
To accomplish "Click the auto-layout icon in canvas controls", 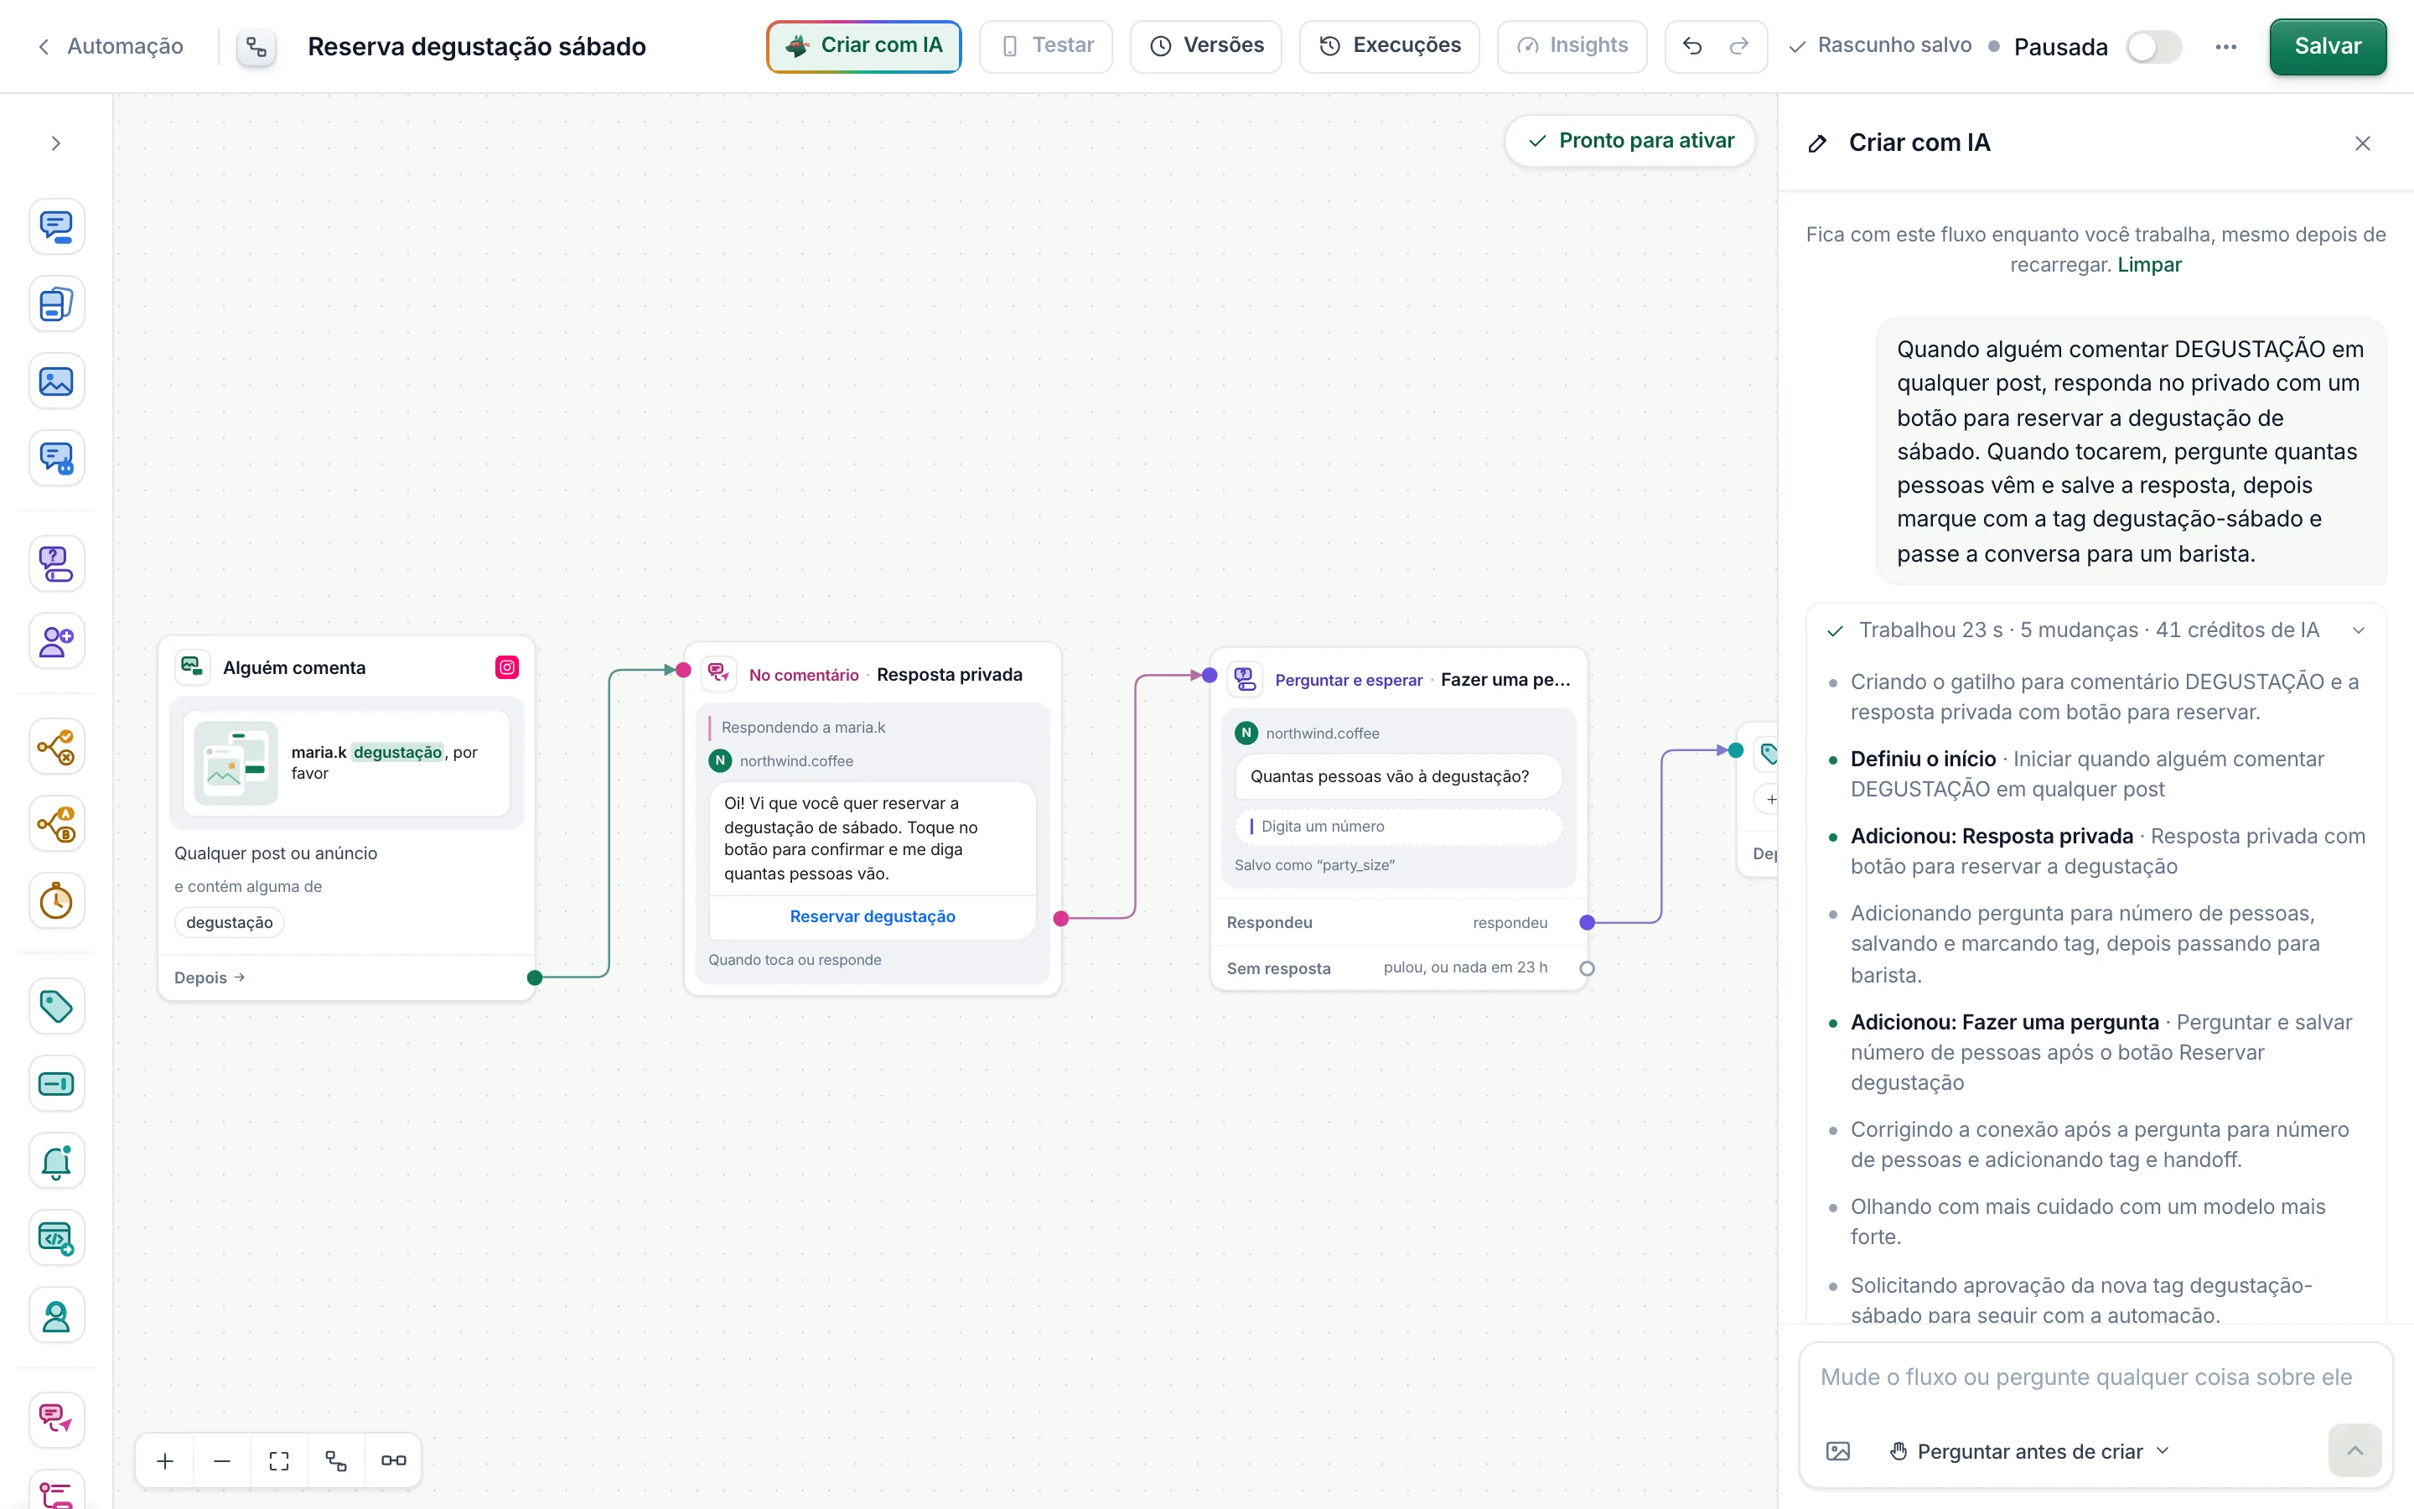I will 336,1461.
